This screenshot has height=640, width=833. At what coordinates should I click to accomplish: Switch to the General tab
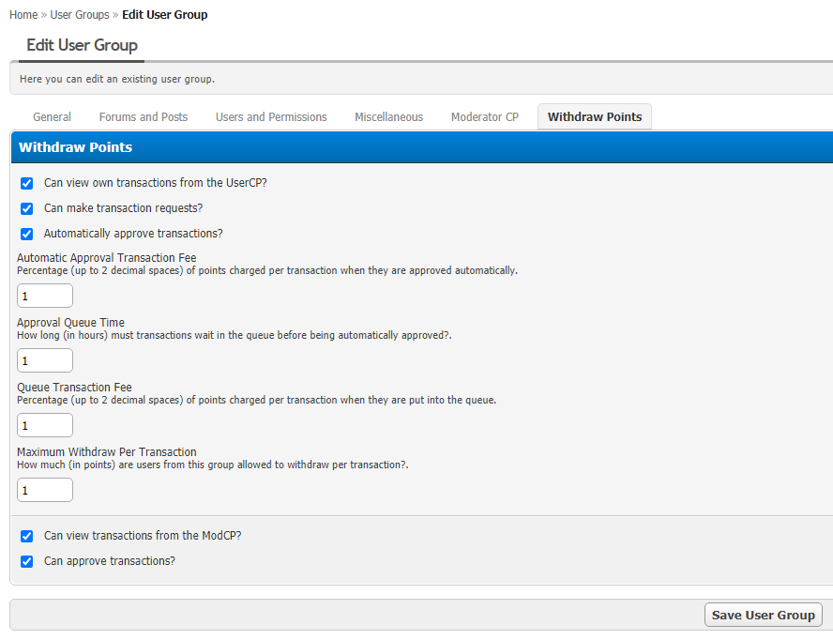pyautogui.click(x=53, y=117)
